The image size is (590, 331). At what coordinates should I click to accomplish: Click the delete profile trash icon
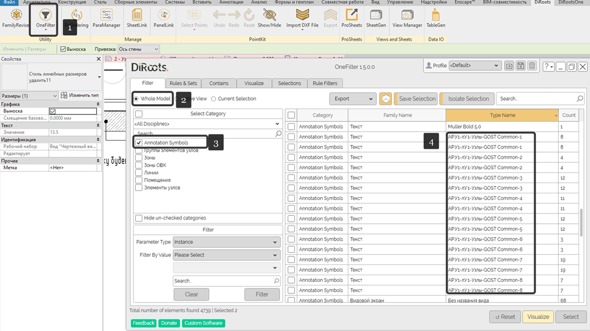(532, 66)
